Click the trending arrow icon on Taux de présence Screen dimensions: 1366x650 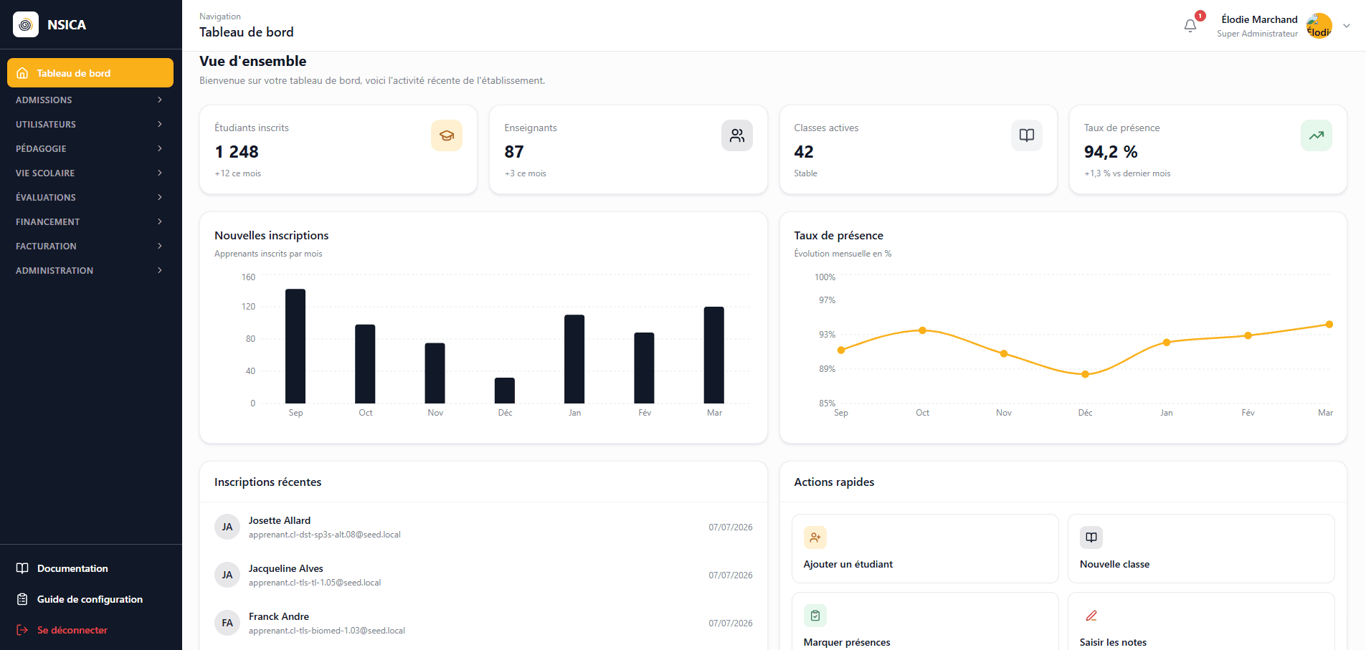tap(1317, 135)
